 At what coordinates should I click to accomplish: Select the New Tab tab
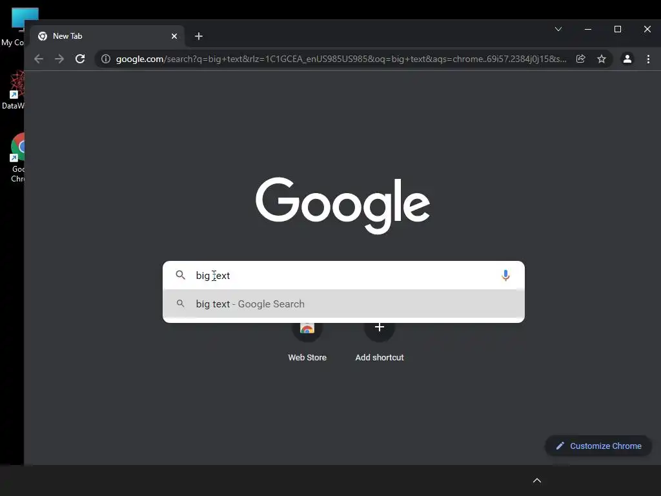107,36
